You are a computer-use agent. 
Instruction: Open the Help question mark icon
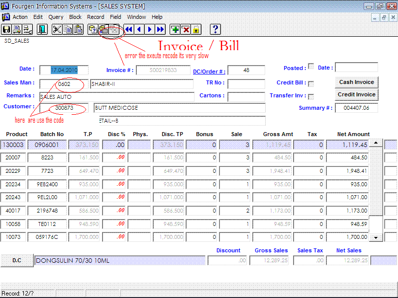[x=215, y=29]
